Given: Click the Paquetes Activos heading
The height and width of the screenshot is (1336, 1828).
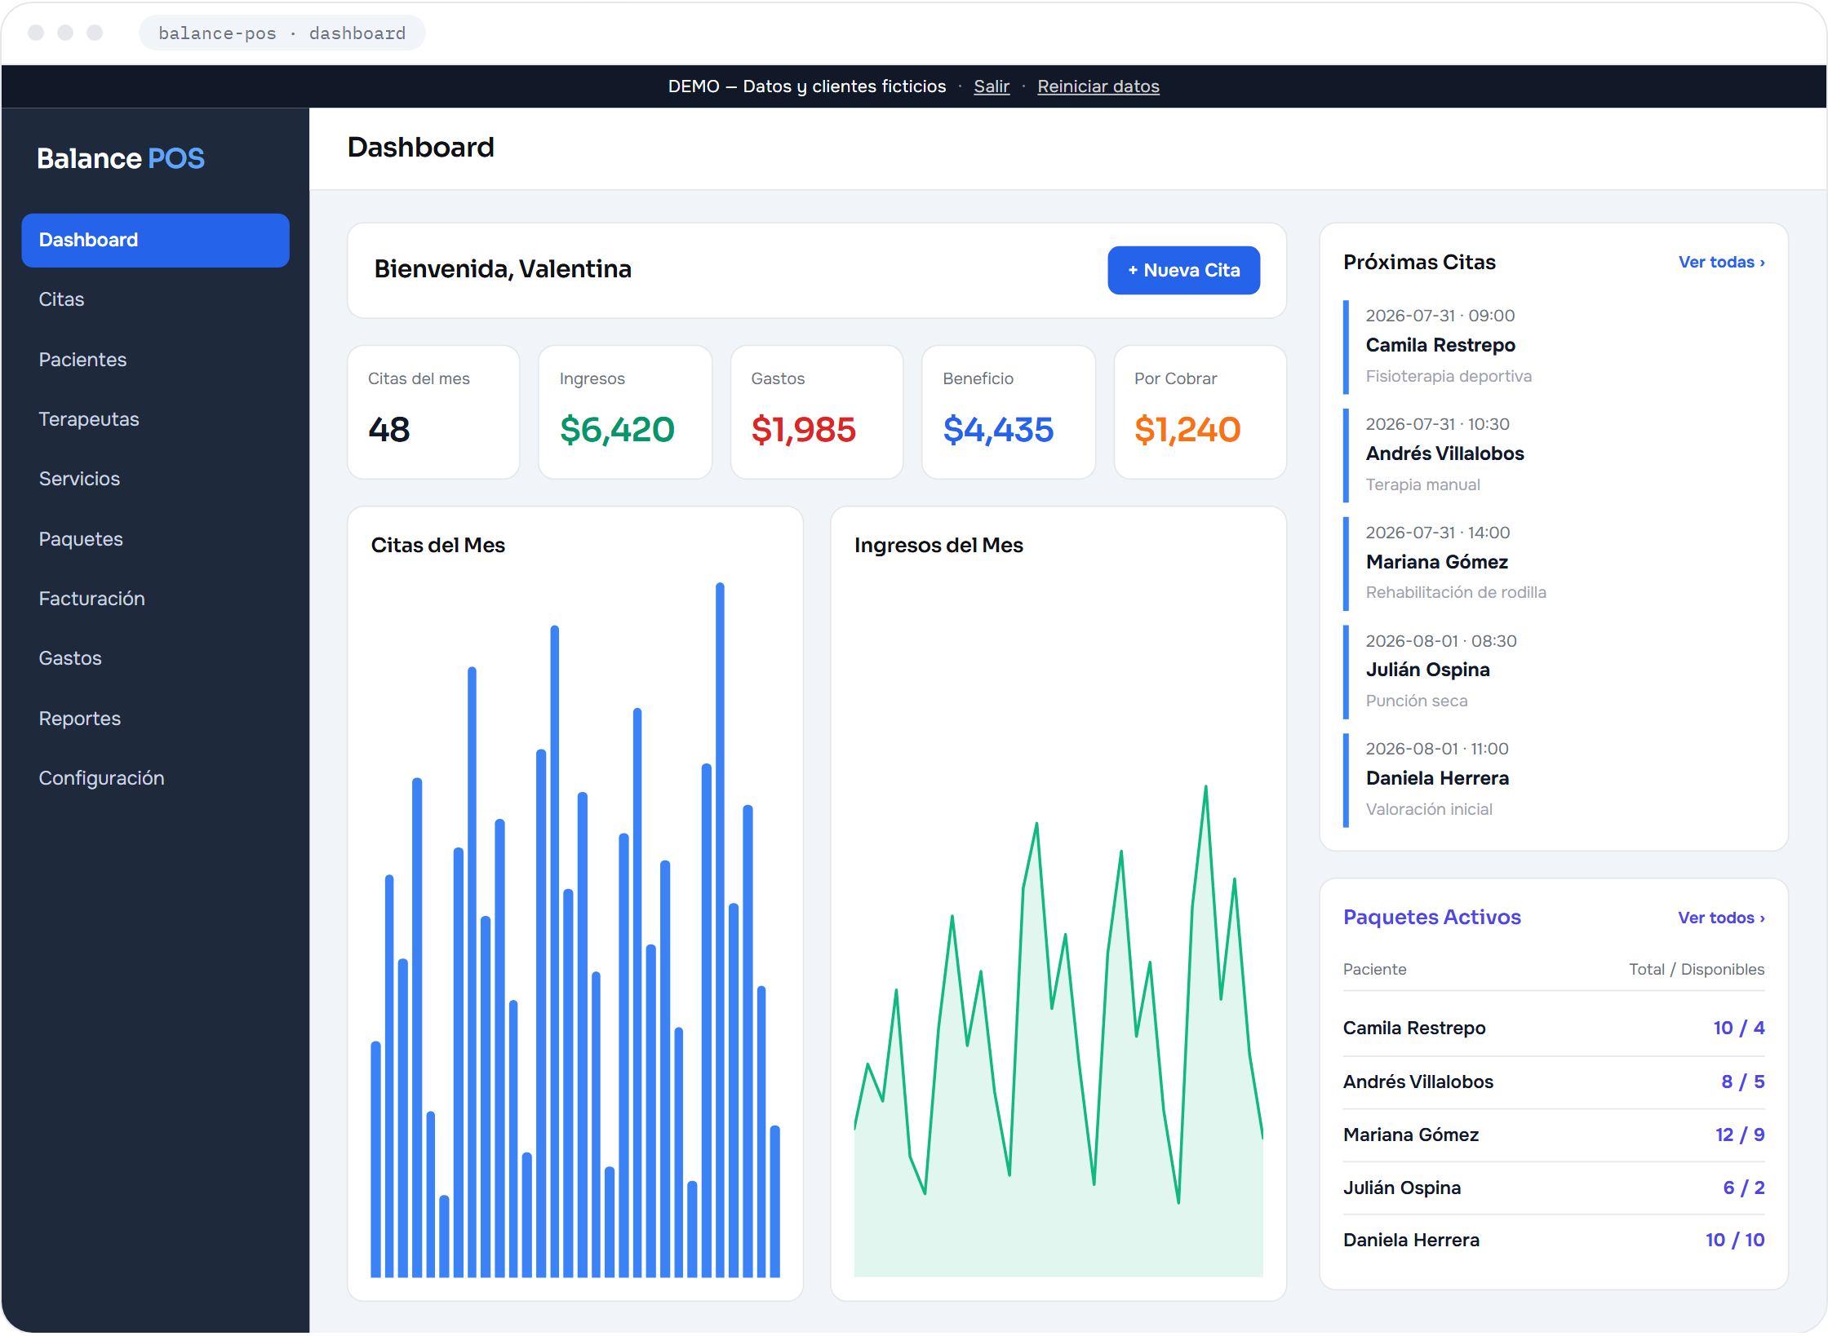Looking at the screenshot, I should [x=1431, y=917].
